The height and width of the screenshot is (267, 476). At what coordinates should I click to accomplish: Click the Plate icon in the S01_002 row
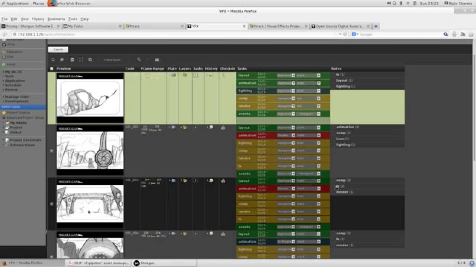coord(173,127)
